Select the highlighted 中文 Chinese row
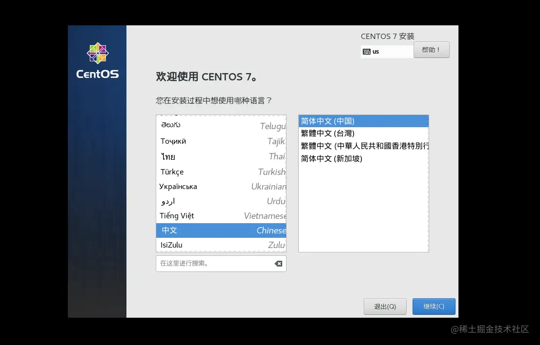This screenshot has width=540, height=345. click(221, 230)
